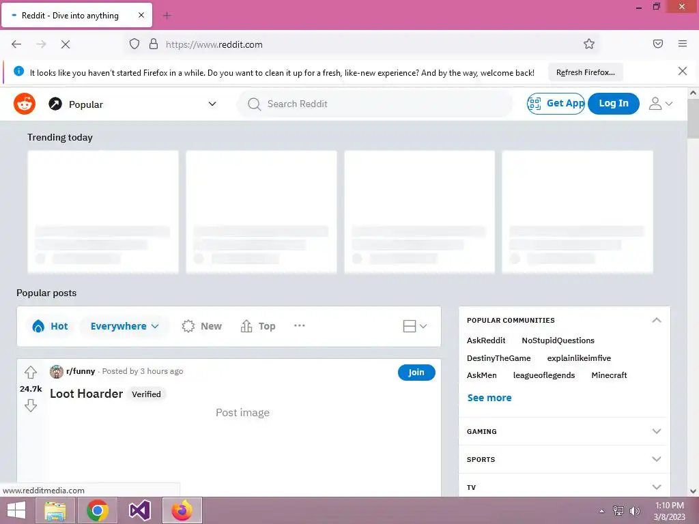
Task: Open the user account menu
Action: (660, 104)
